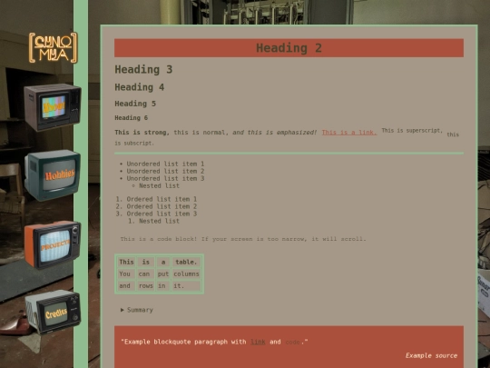Click the 'Example source' citation

(431, 355)
